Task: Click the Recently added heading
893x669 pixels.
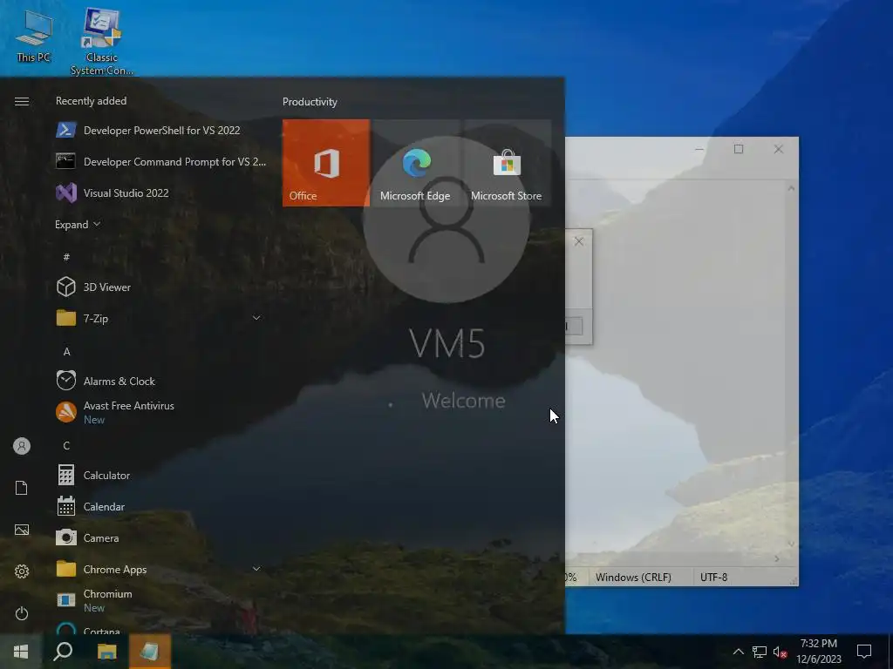Action: (91, 101)
